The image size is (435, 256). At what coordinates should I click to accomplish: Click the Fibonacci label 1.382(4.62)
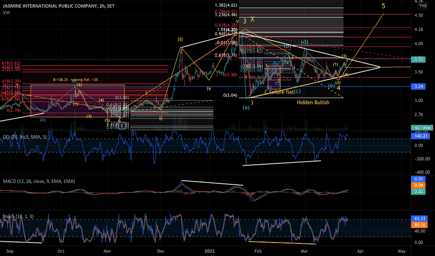(x=226, y=5)
